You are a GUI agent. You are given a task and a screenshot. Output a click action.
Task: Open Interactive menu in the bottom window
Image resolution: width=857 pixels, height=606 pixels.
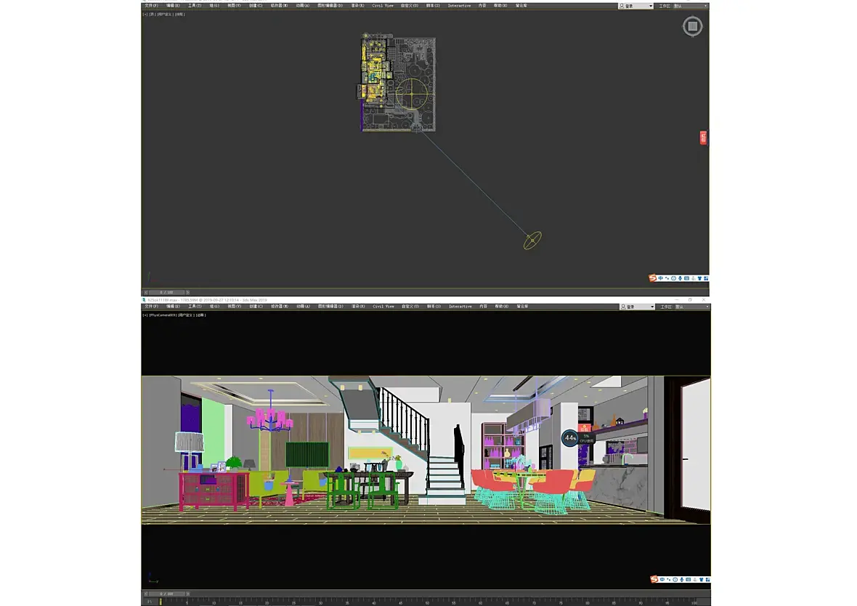tap(460, 307)
